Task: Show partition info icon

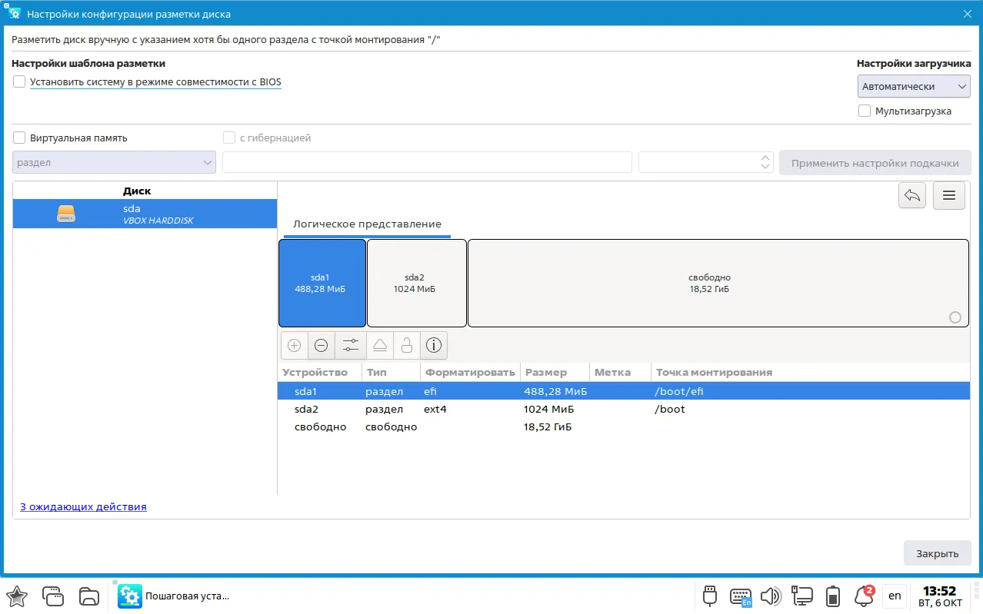Action: [x=434, y=346]
